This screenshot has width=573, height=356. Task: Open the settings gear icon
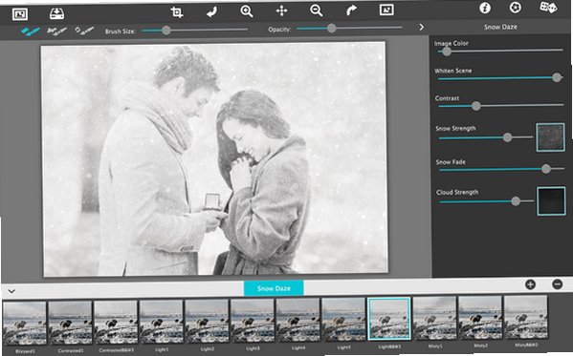click(516, 8)
